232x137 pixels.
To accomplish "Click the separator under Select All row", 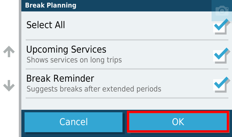I will pyautogui.click(x=127, y=40).
